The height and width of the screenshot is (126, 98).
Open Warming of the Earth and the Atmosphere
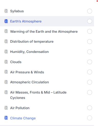(x=44, y=31)
